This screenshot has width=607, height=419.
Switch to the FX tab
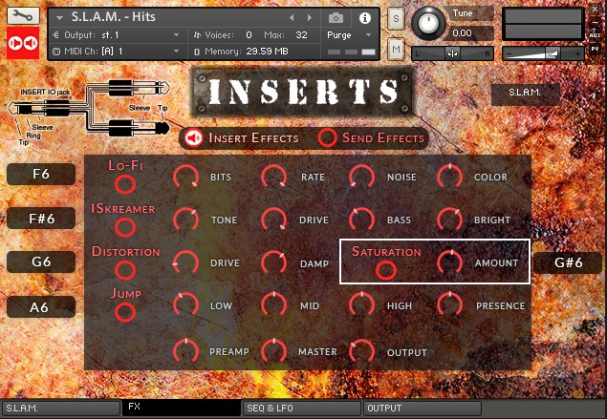[182, 408]
